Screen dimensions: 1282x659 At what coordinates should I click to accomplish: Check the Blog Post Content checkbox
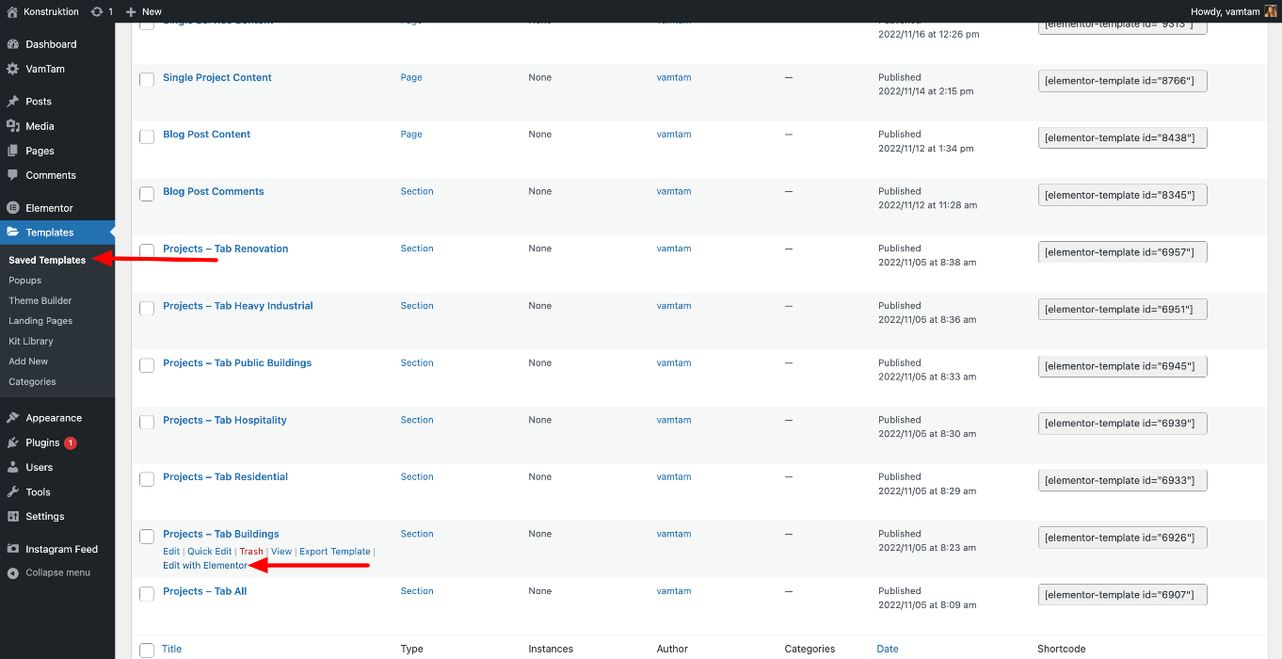(x=147, y=137)
